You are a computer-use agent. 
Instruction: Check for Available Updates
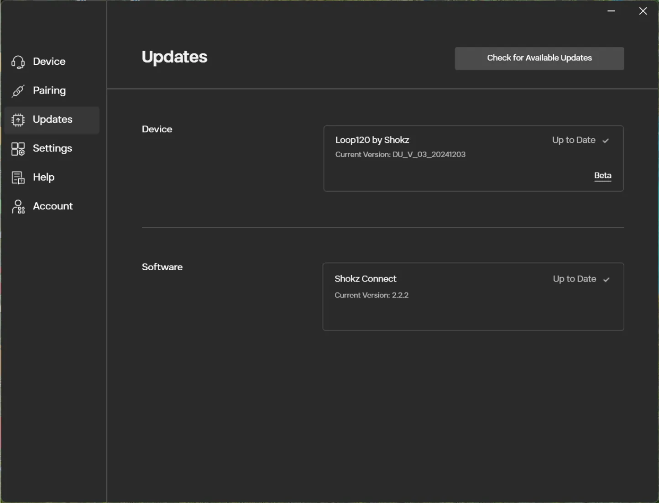click(x=539, y=58)
